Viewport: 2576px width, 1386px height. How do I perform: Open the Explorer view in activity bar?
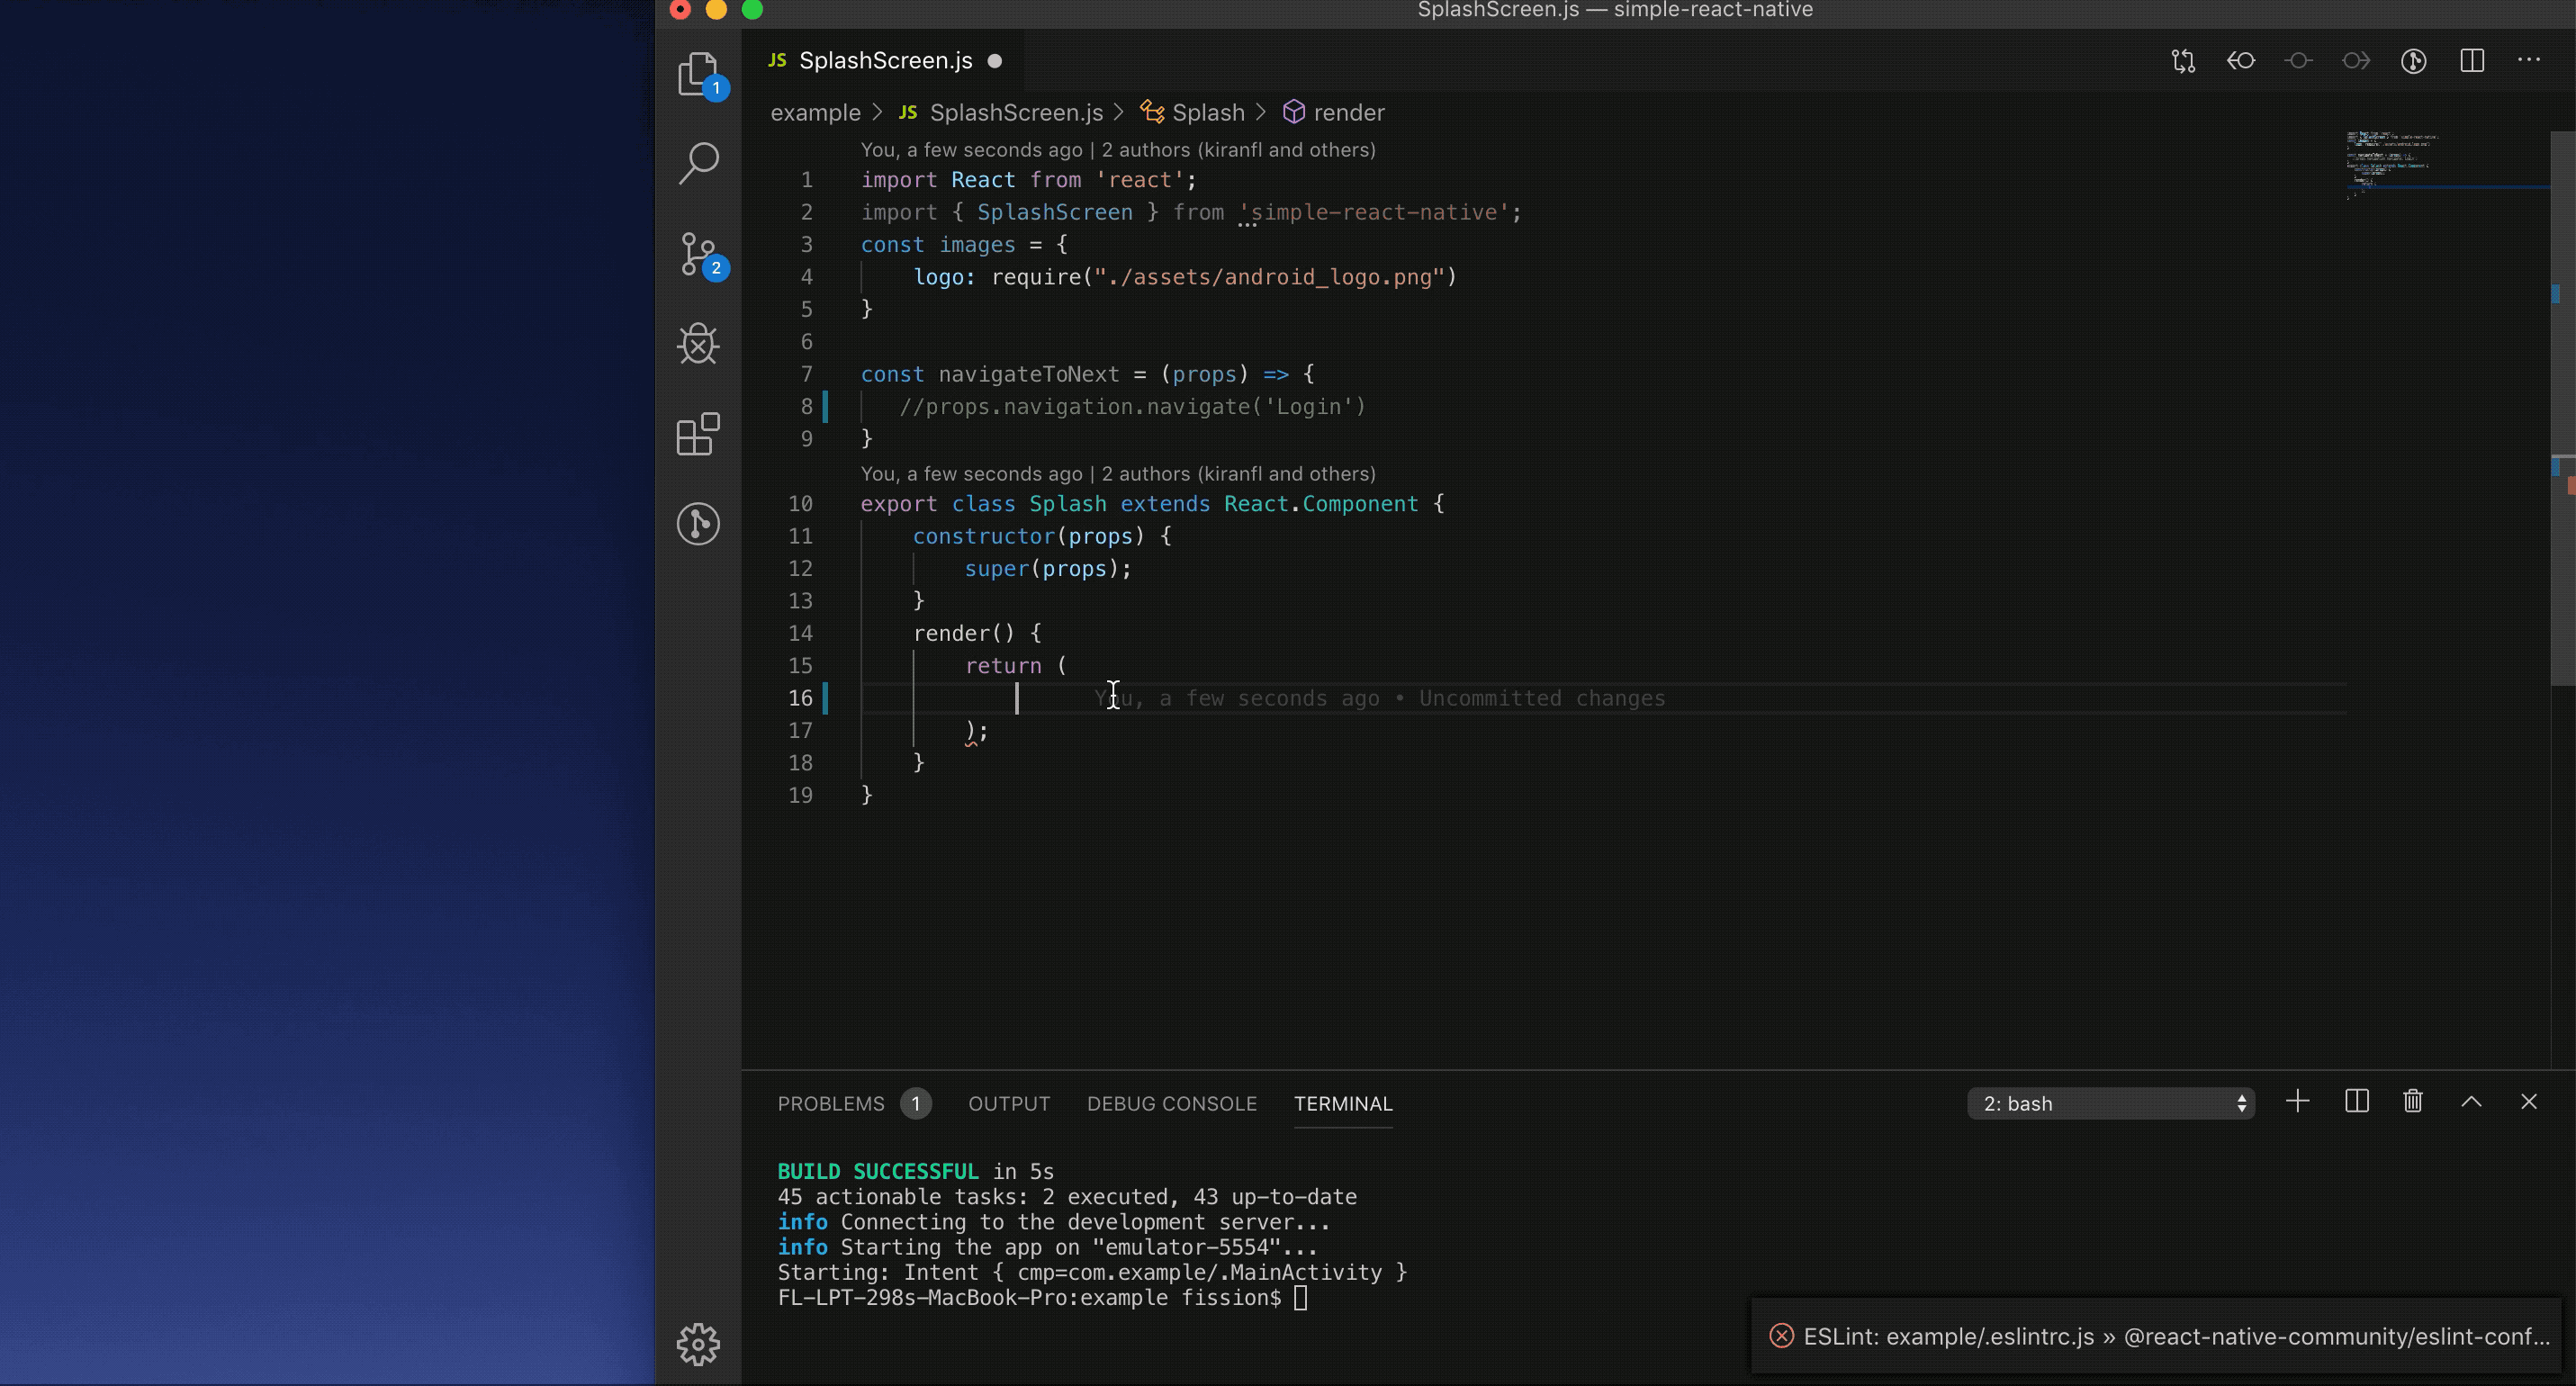(x=698, y=74)
